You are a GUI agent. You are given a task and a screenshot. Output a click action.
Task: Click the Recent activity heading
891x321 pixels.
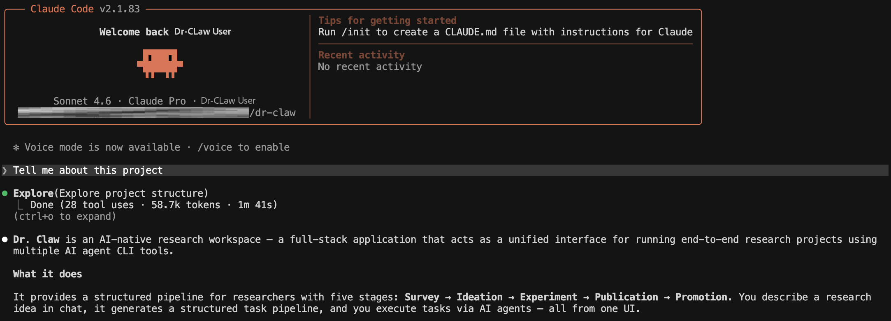point(361,55)
